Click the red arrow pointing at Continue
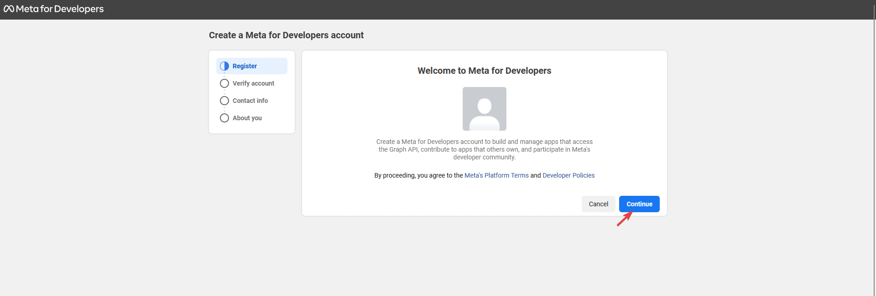 624,219
